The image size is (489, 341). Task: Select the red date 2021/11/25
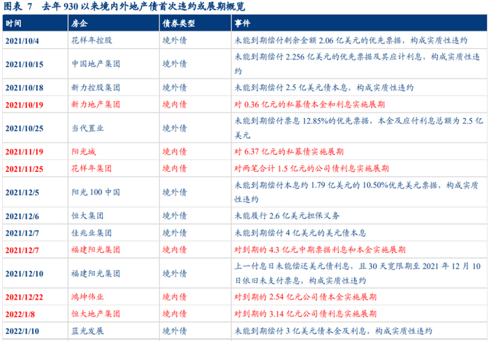point(24,169)
